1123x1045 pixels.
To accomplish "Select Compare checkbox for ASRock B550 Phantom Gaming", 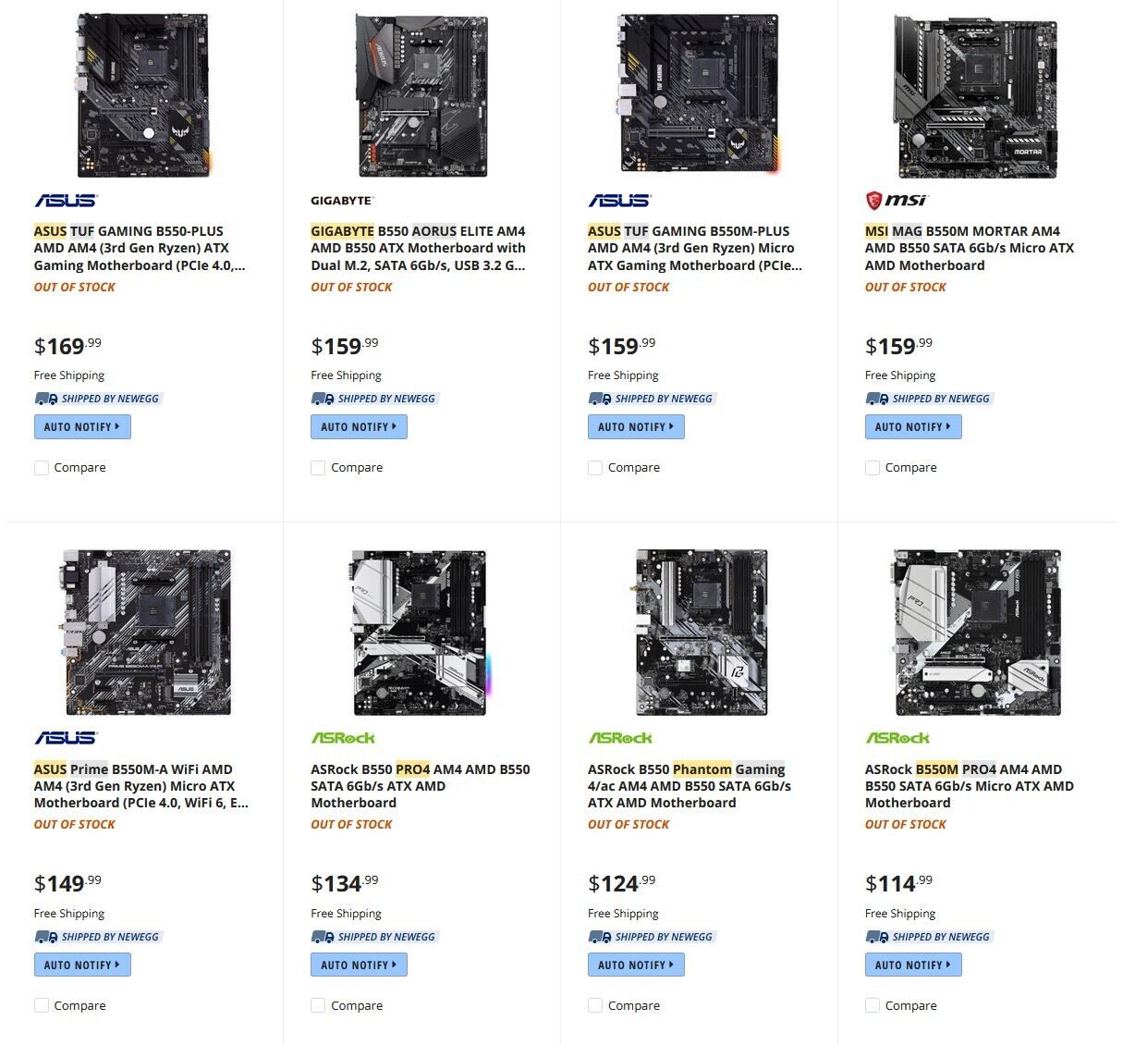I will (596, 1005).
